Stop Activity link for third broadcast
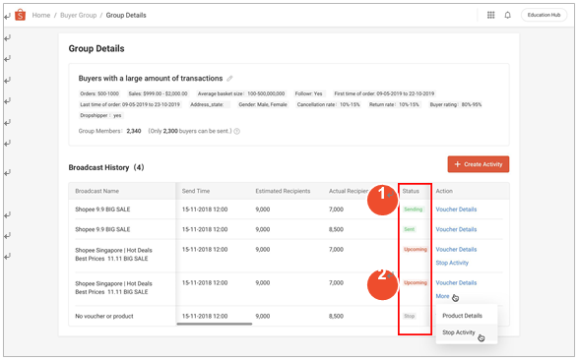 [x=452, y=263]
